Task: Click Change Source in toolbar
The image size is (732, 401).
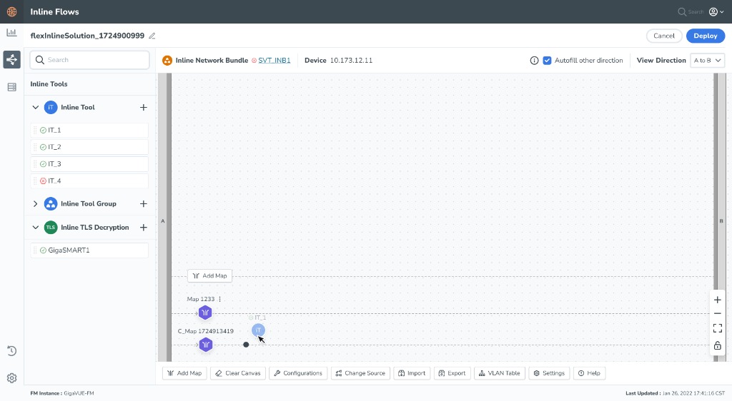Action: click(x=360, y=373)
